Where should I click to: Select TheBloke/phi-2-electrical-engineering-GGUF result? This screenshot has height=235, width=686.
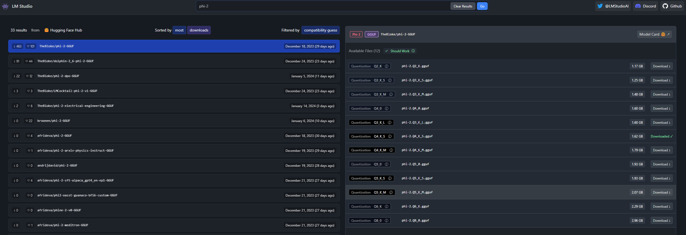[x=174, y=106]
